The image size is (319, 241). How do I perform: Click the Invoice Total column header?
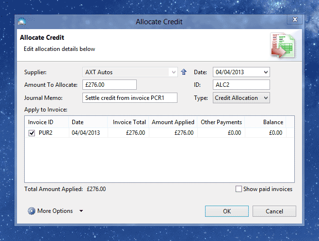(x=128, y=122)
